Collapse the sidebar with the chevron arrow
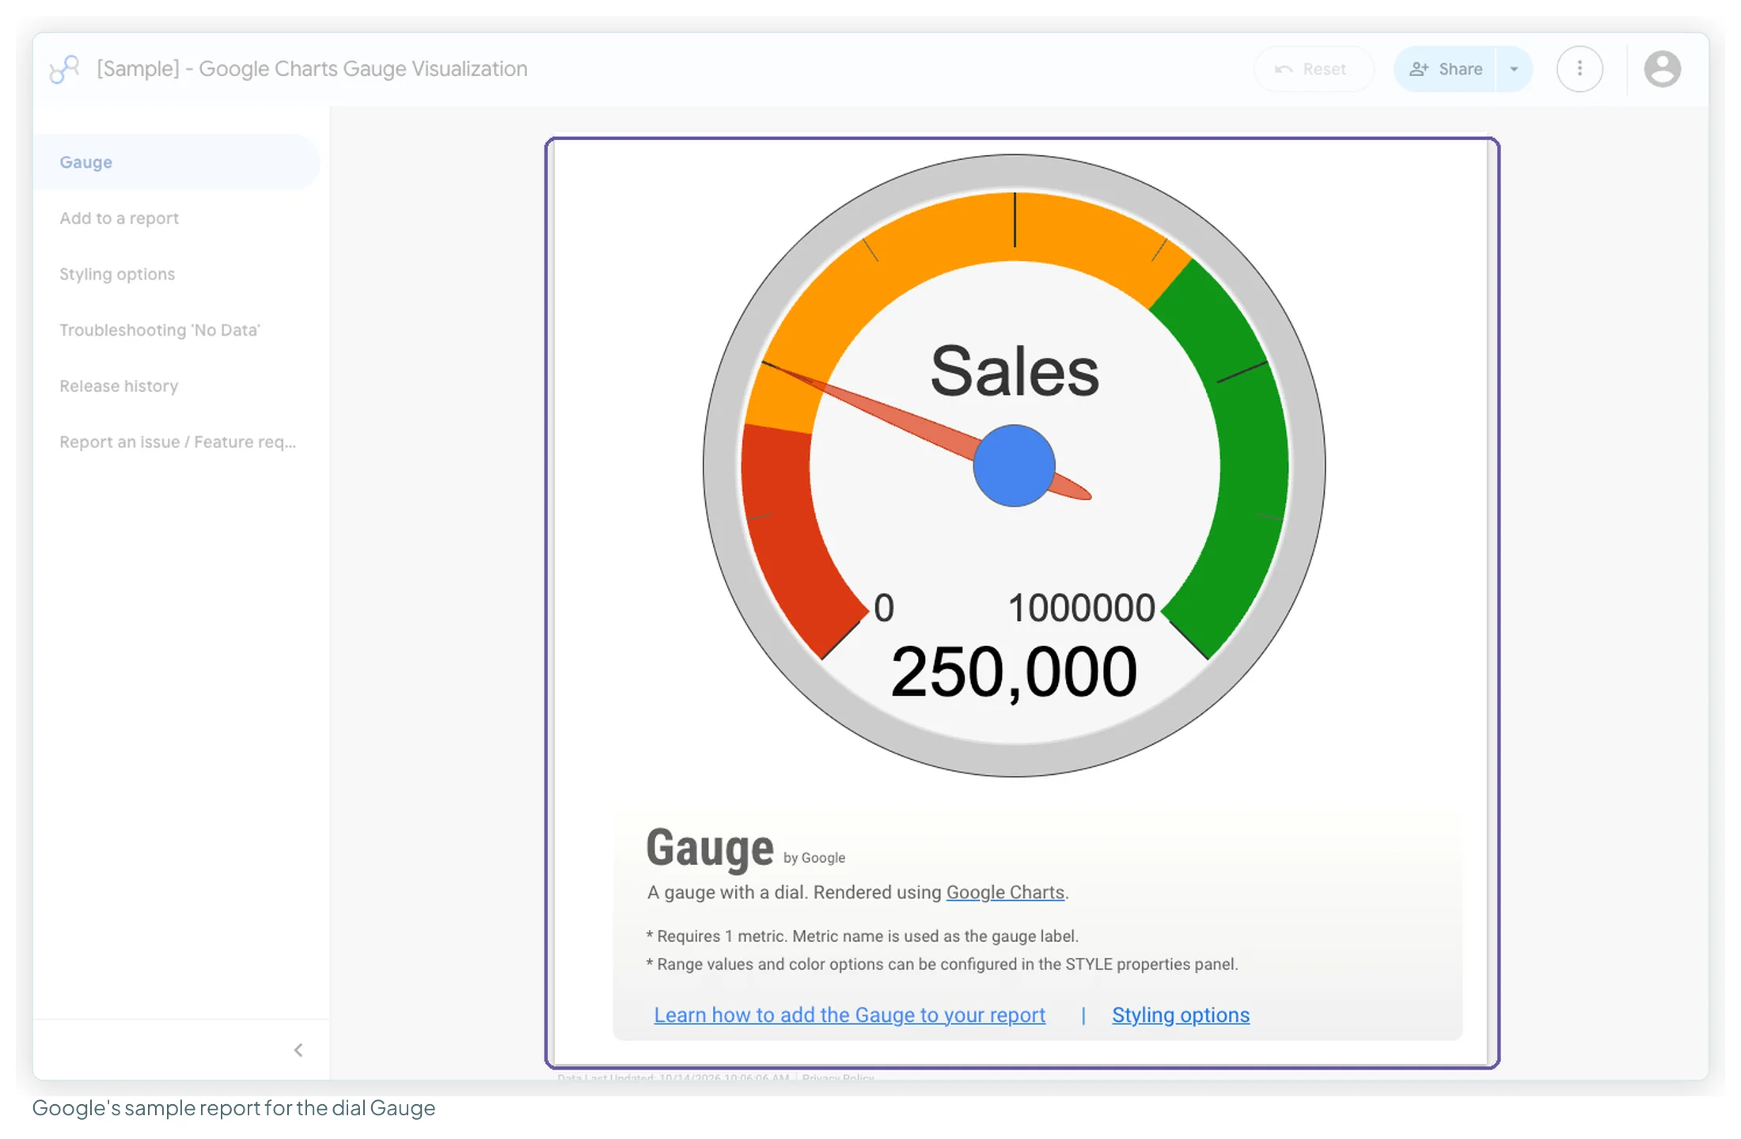Screen dimensions: 1741x1139 click(298, 1050)
